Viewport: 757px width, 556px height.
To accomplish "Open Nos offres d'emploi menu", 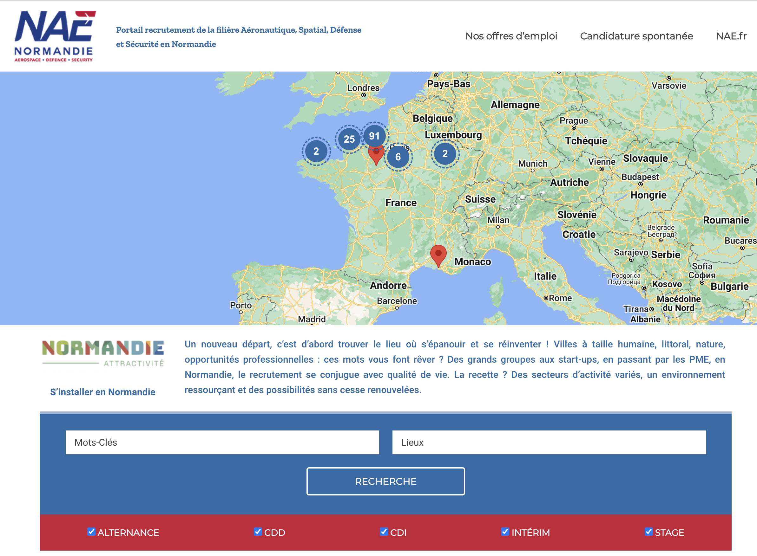I will click(511, 36).
